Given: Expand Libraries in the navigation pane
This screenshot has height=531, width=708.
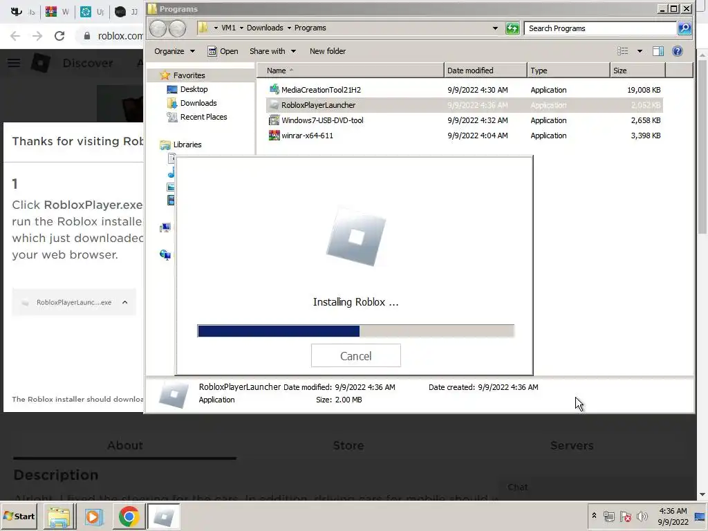Looking at the screenshot, I should [187, 145].
